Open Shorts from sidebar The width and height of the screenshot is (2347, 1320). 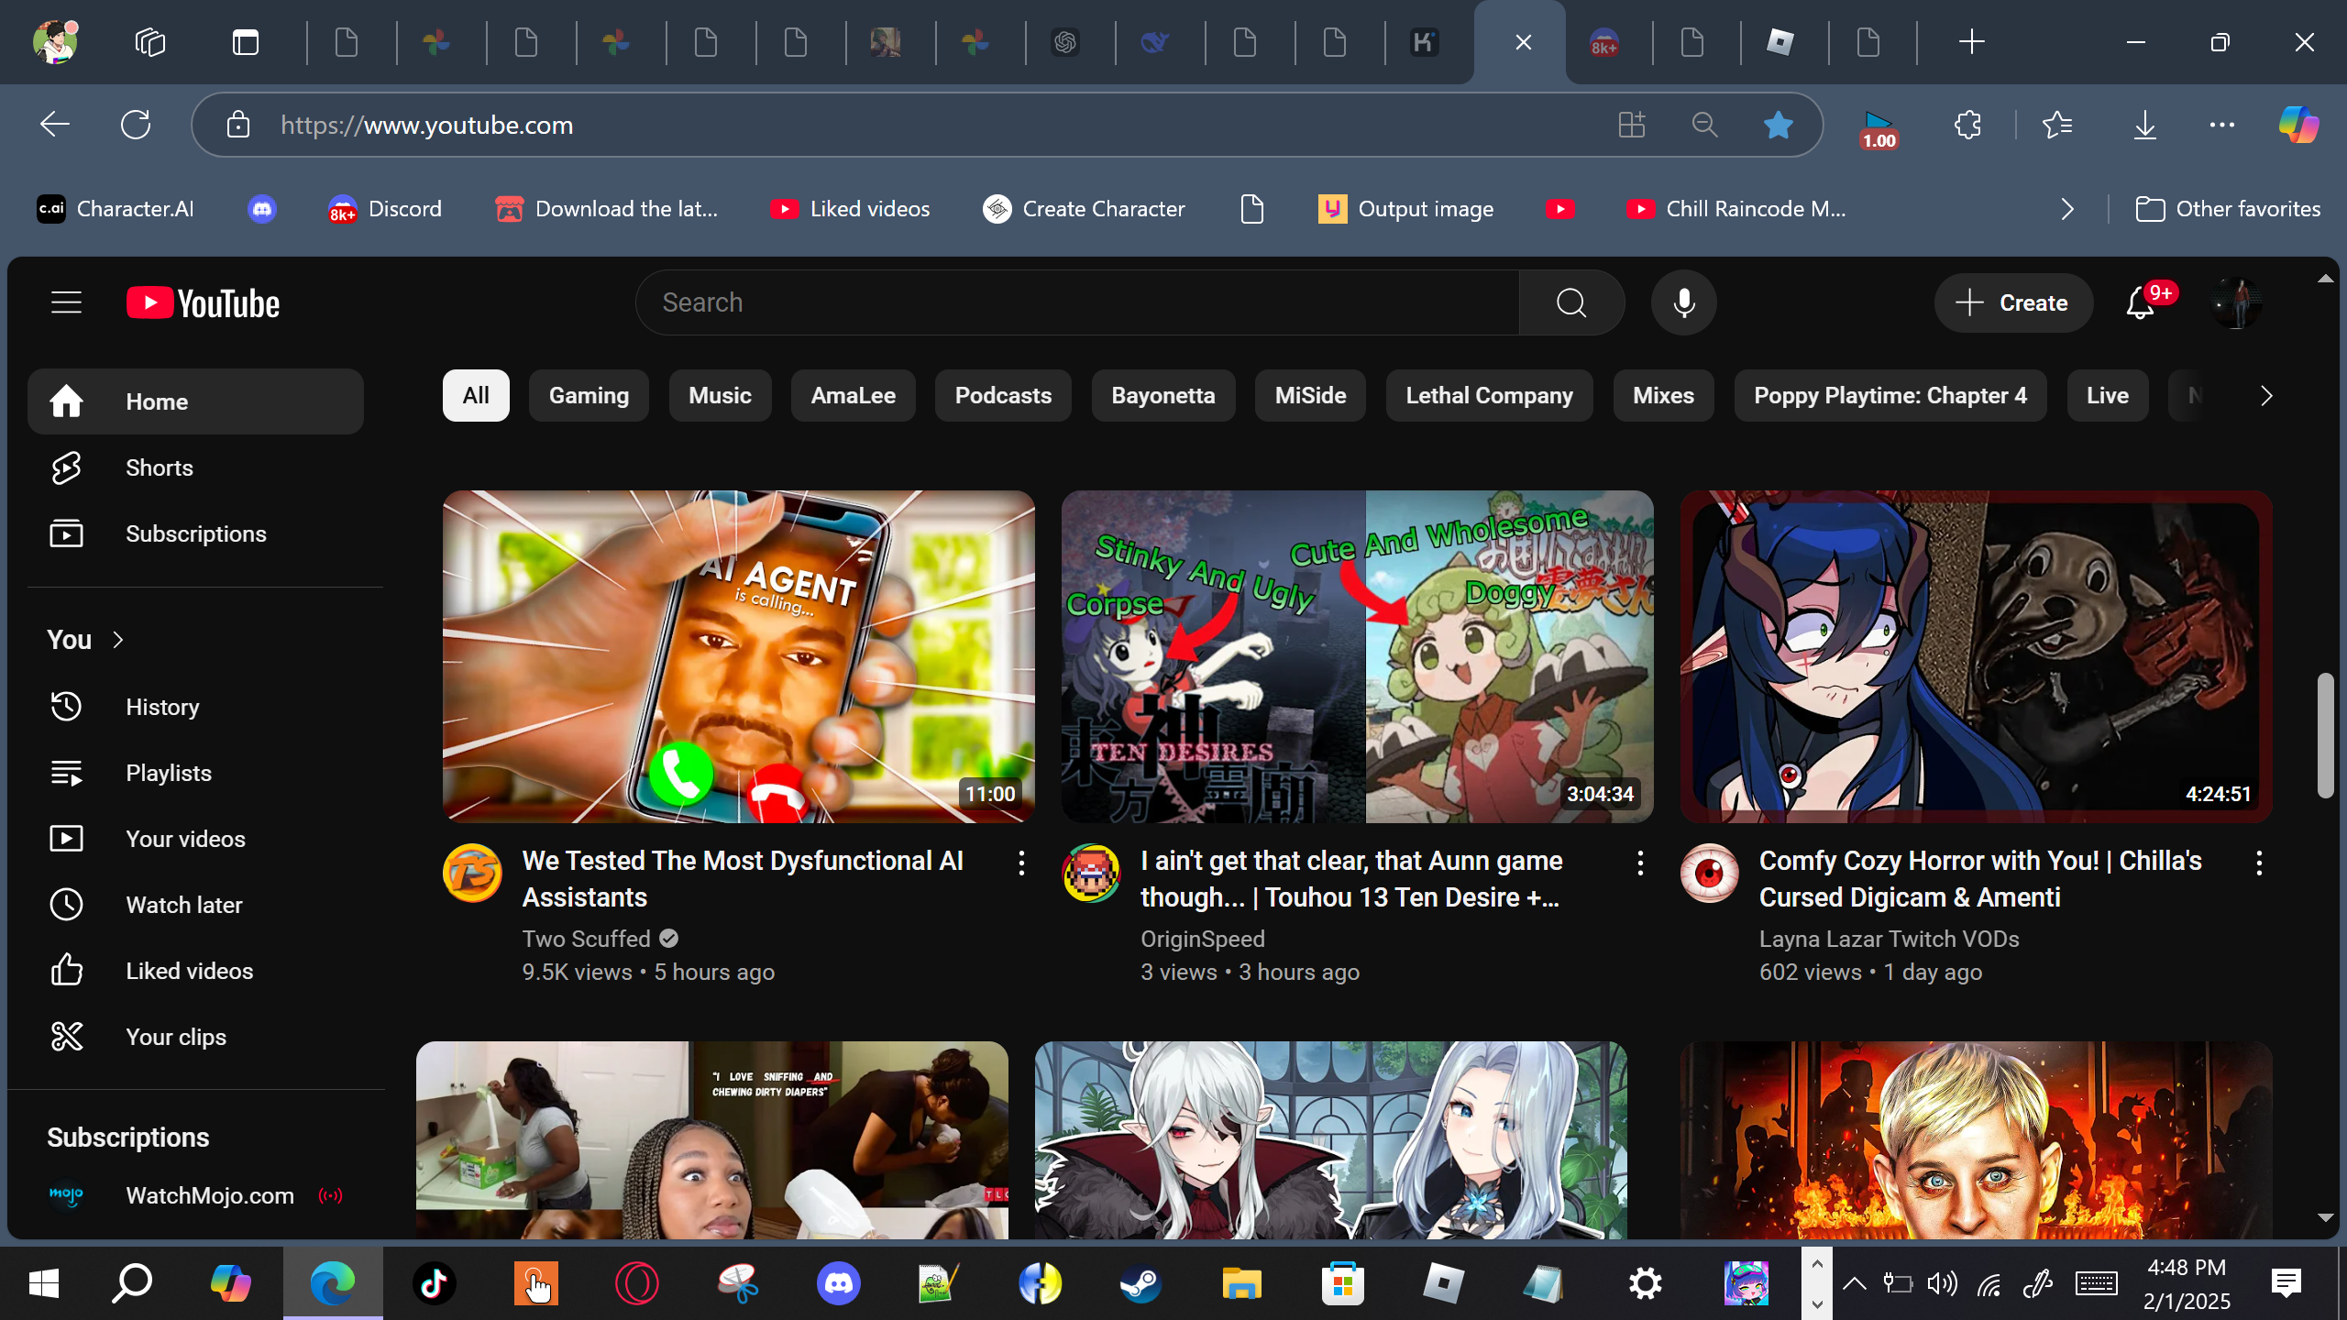pyautogui.click(x=160, y=467)
